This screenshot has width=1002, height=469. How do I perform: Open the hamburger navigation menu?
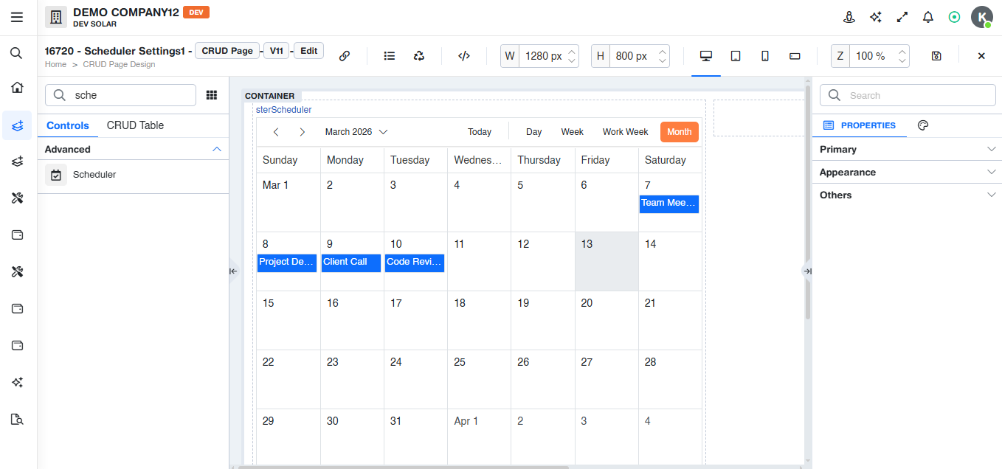[17, 17]
